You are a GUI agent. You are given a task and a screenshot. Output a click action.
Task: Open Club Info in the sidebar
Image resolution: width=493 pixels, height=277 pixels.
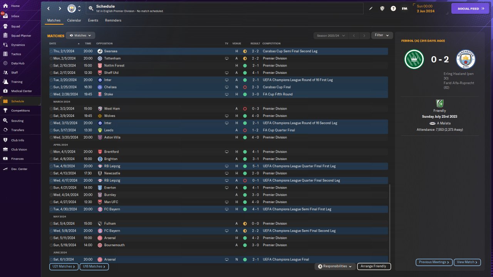[x=20, y=140]
